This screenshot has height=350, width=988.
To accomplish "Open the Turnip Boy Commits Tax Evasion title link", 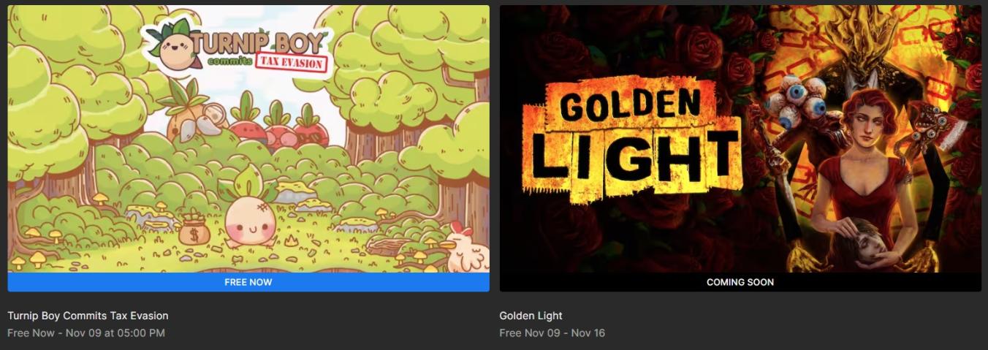I will [88, 316].
